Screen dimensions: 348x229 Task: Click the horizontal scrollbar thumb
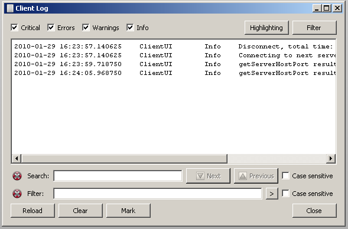(x=124, y=159)
